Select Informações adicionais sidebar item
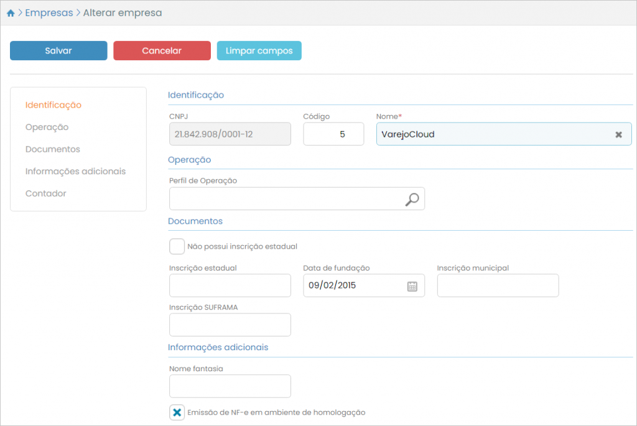 pyautogui.click(x=75, y=171)
